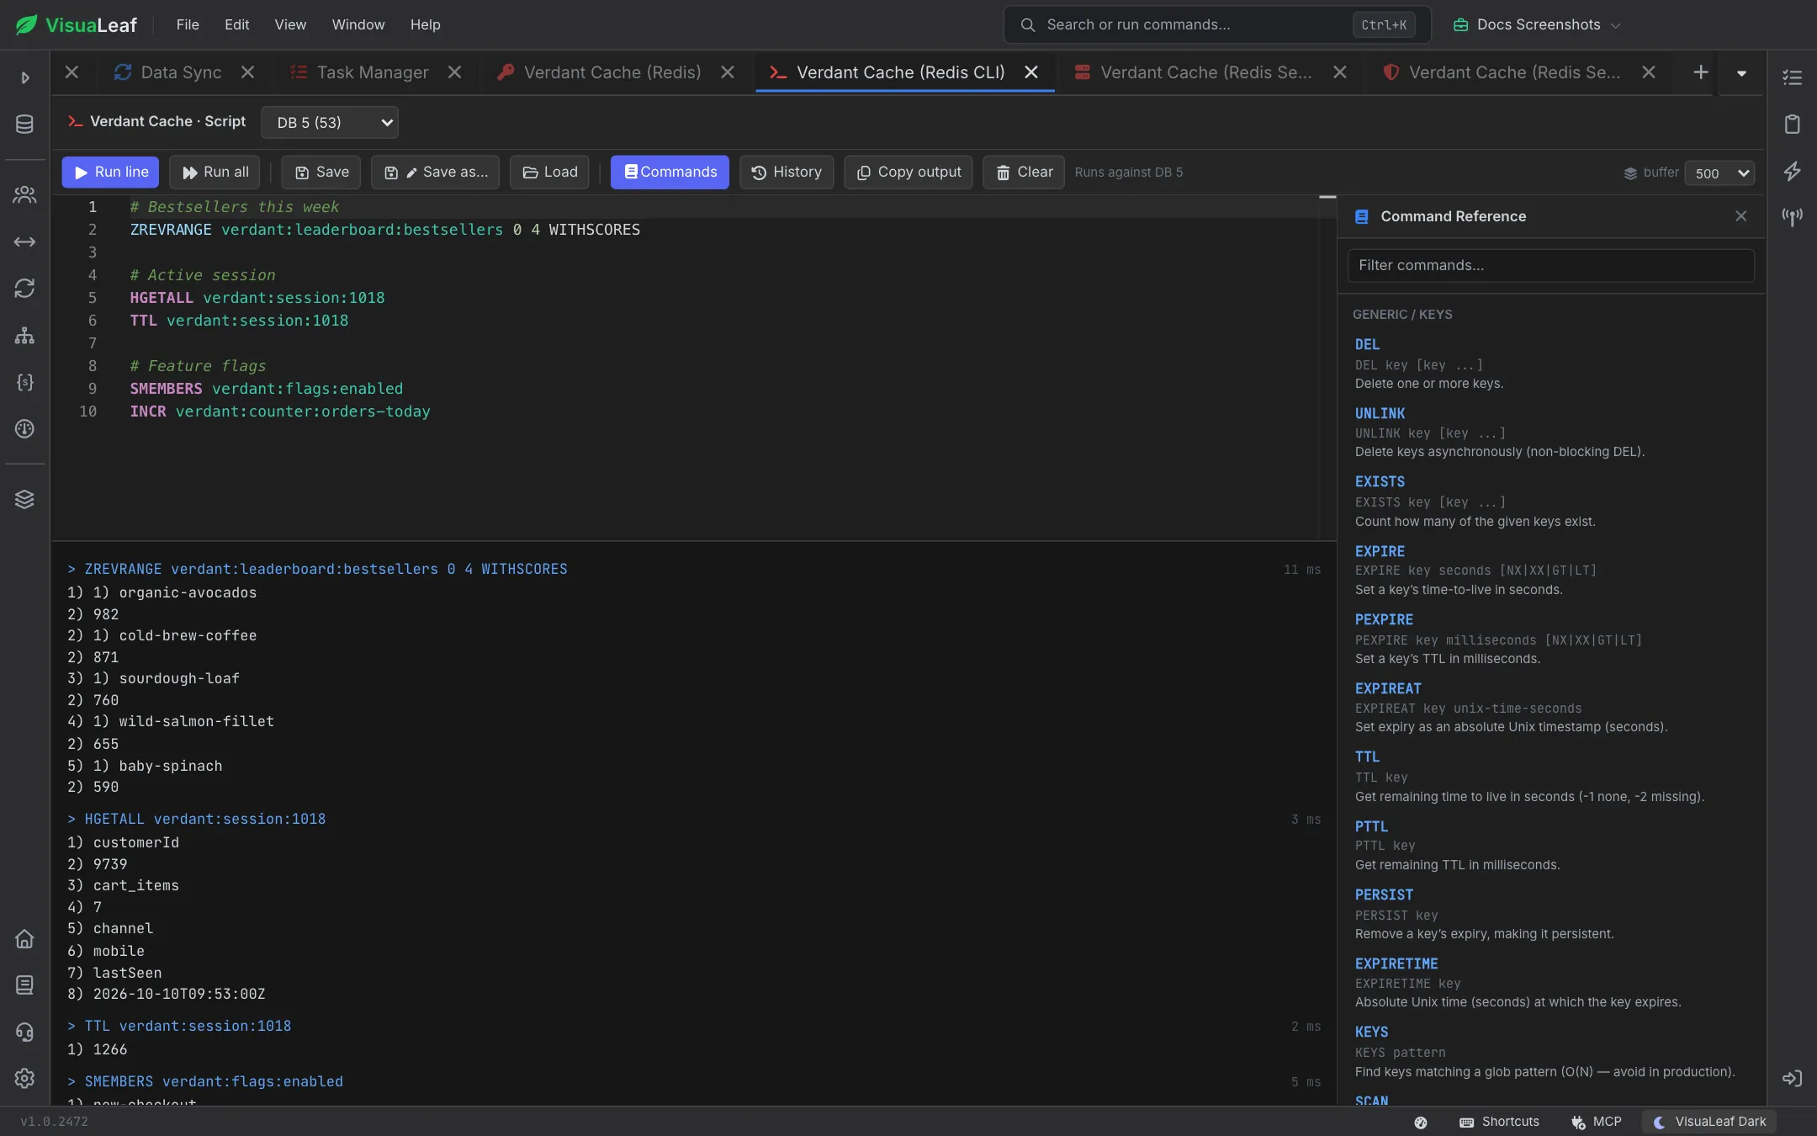
Task: Go to the home icon in sidebar
Action: click(x=24, y=939)
